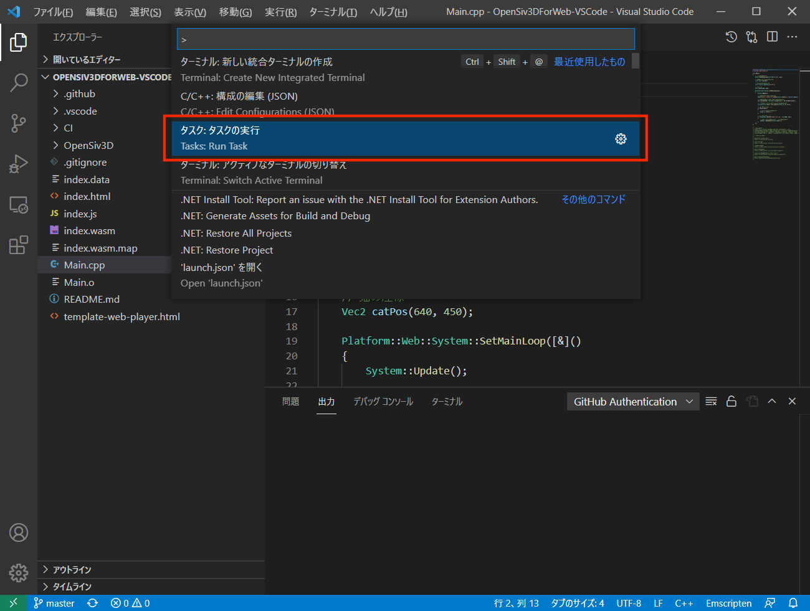Split the editor into two panes
810x611 pixels.
coord(771,37)
